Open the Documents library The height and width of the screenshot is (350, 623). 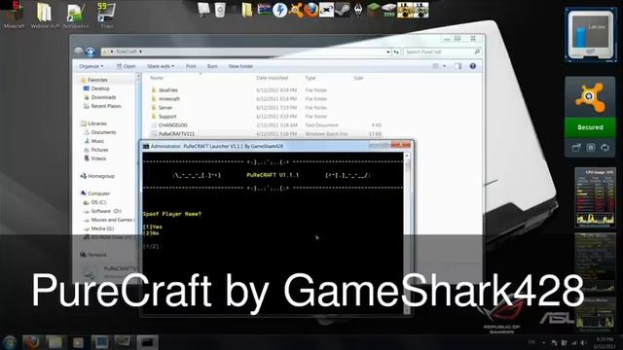[x=103, y=132]
